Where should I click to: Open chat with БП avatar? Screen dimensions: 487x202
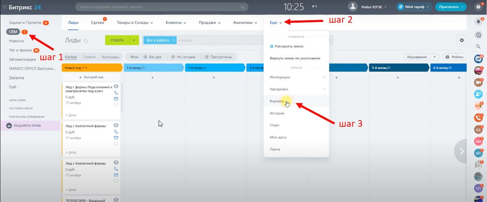click(x=478, y=153)
